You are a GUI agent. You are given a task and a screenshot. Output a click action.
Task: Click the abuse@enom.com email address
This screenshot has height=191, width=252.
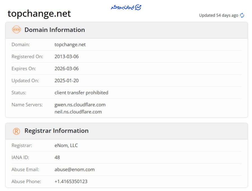point(74,169)
